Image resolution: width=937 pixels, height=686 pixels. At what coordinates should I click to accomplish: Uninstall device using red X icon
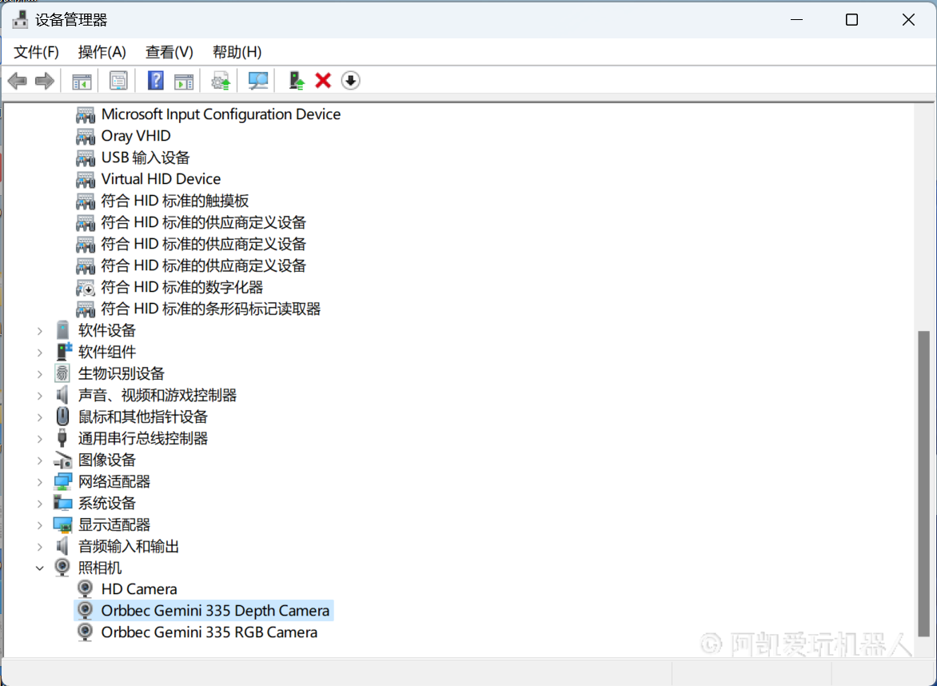[x=323, y=81]
